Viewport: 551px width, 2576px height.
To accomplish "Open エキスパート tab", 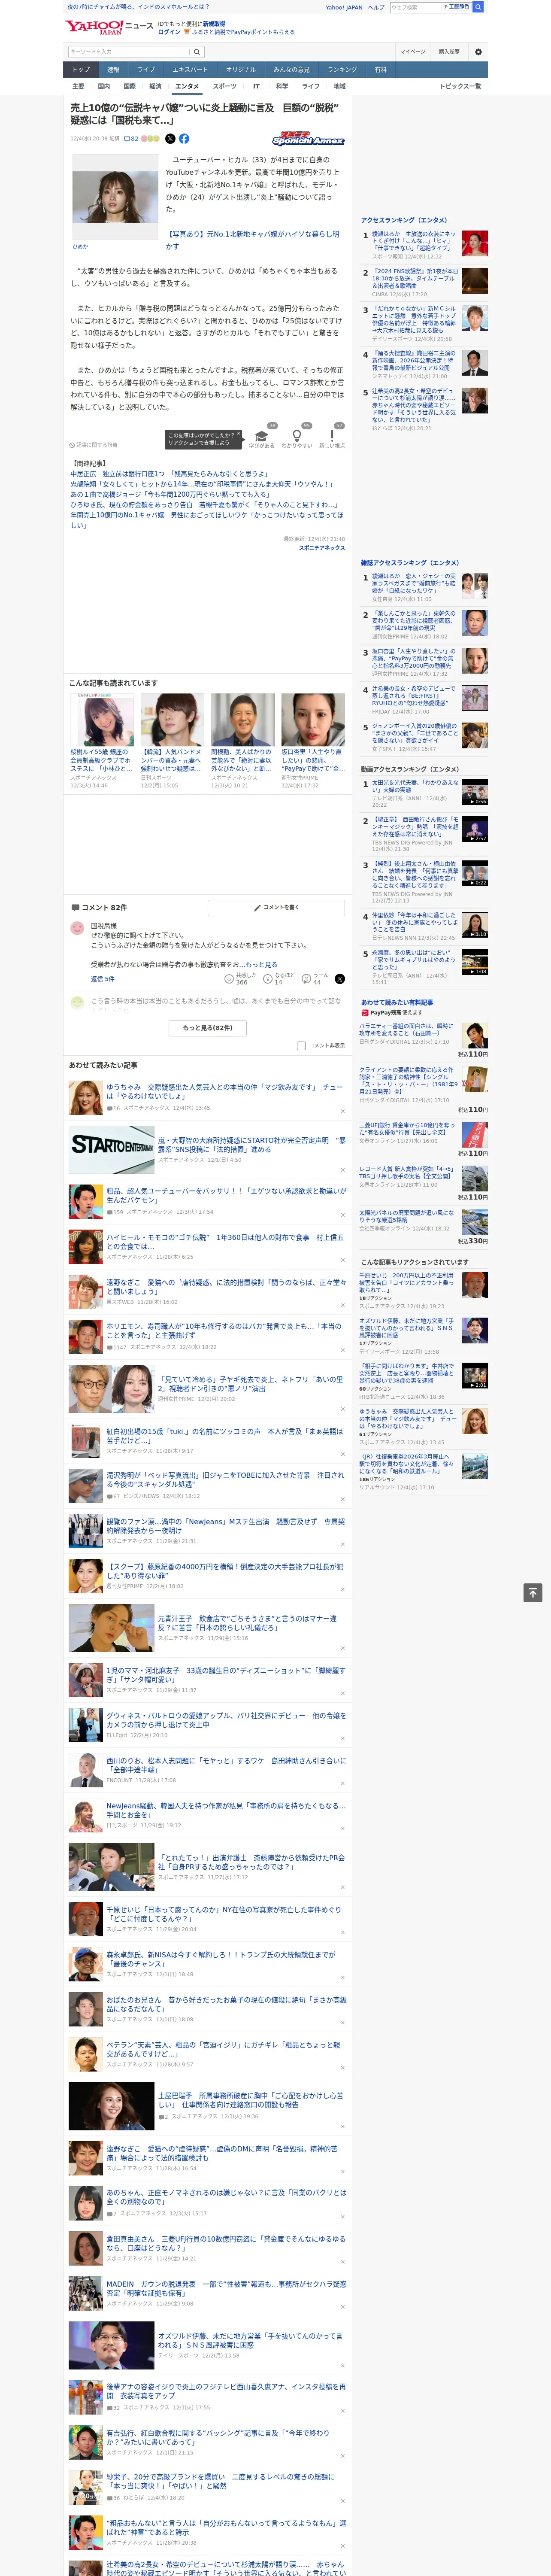I will coord(190,70).
